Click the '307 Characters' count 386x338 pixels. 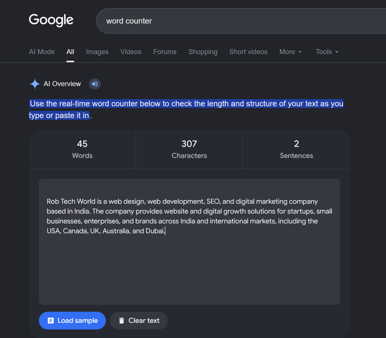tap(189, 149)
